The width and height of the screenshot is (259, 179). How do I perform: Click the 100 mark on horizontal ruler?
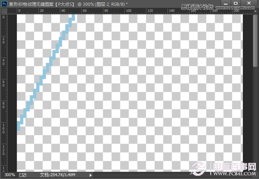pos(129,11)
